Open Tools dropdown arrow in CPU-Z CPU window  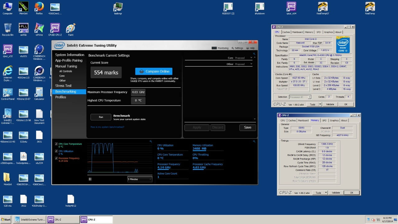(x=320, y=105)
